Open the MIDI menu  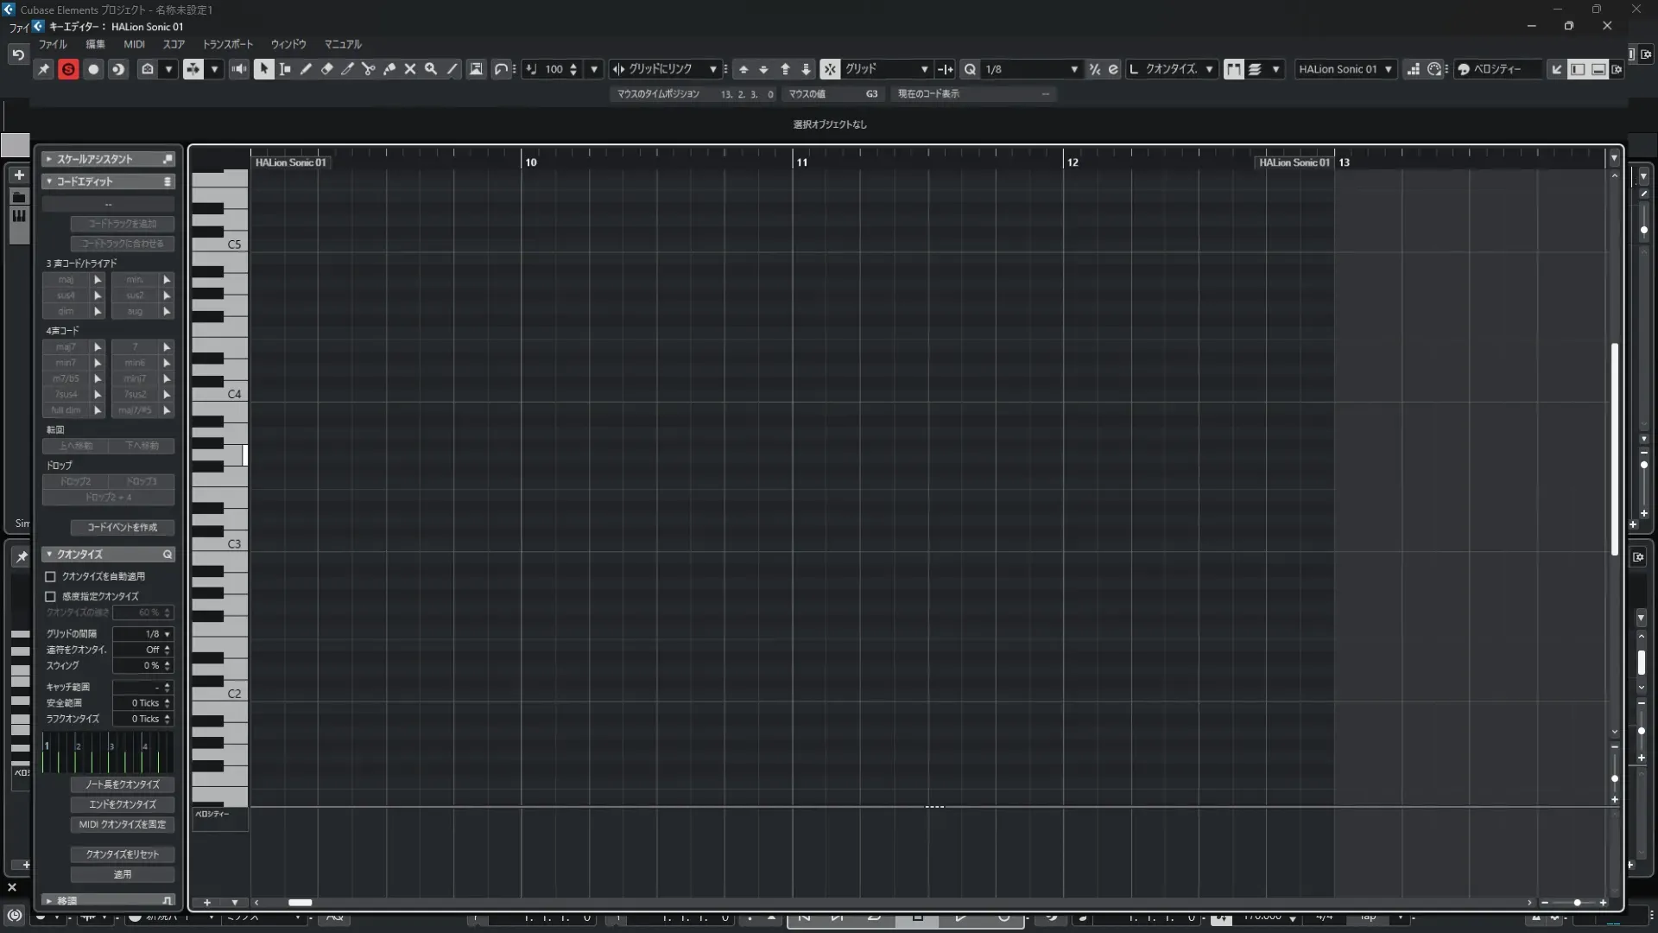[x=134, y=44]
